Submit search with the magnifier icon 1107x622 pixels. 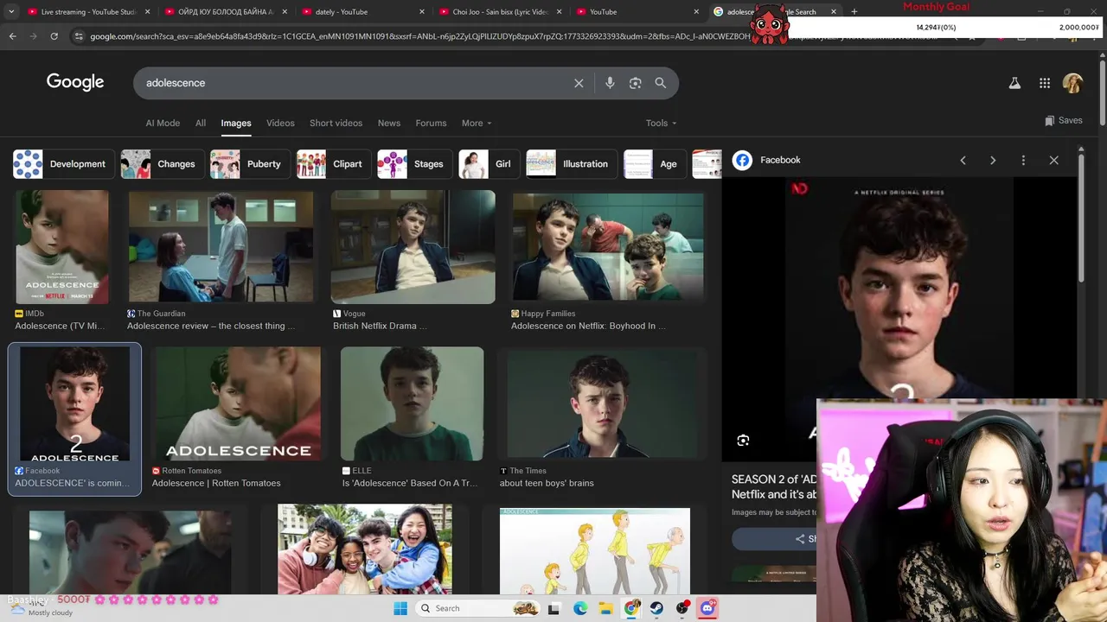[661, 83]
